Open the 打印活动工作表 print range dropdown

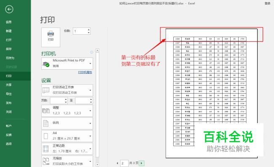point(67,90)
